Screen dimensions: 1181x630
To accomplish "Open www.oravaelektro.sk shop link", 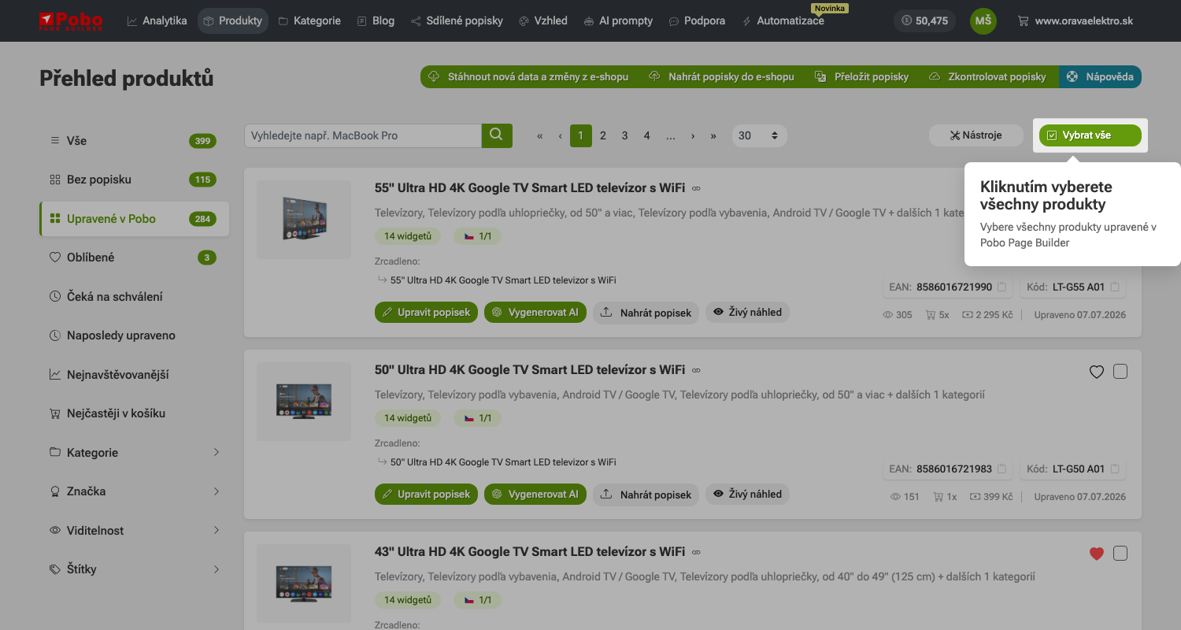I will (x=1075, y=20).
